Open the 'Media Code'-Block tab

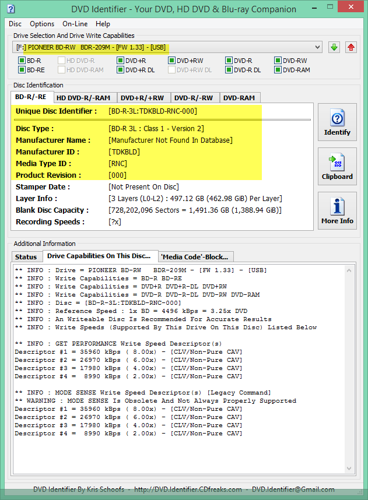pyautogui.click(x=195, y=257)
